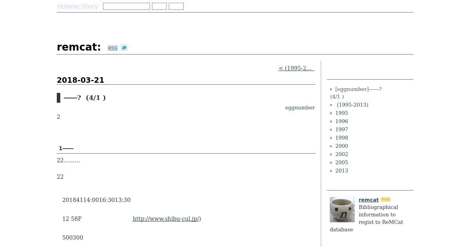Click the Bibliographical information profile description
The width and height of the screenshot is (470, 247).
[x=367, y=218]
